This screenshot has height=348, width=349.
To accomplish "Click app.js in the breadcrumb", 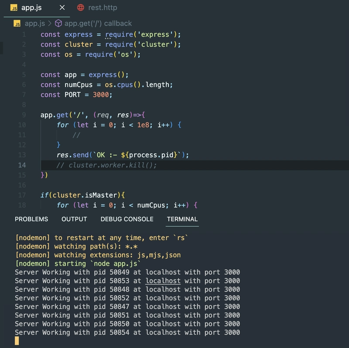I will click(x=35, y=24).
